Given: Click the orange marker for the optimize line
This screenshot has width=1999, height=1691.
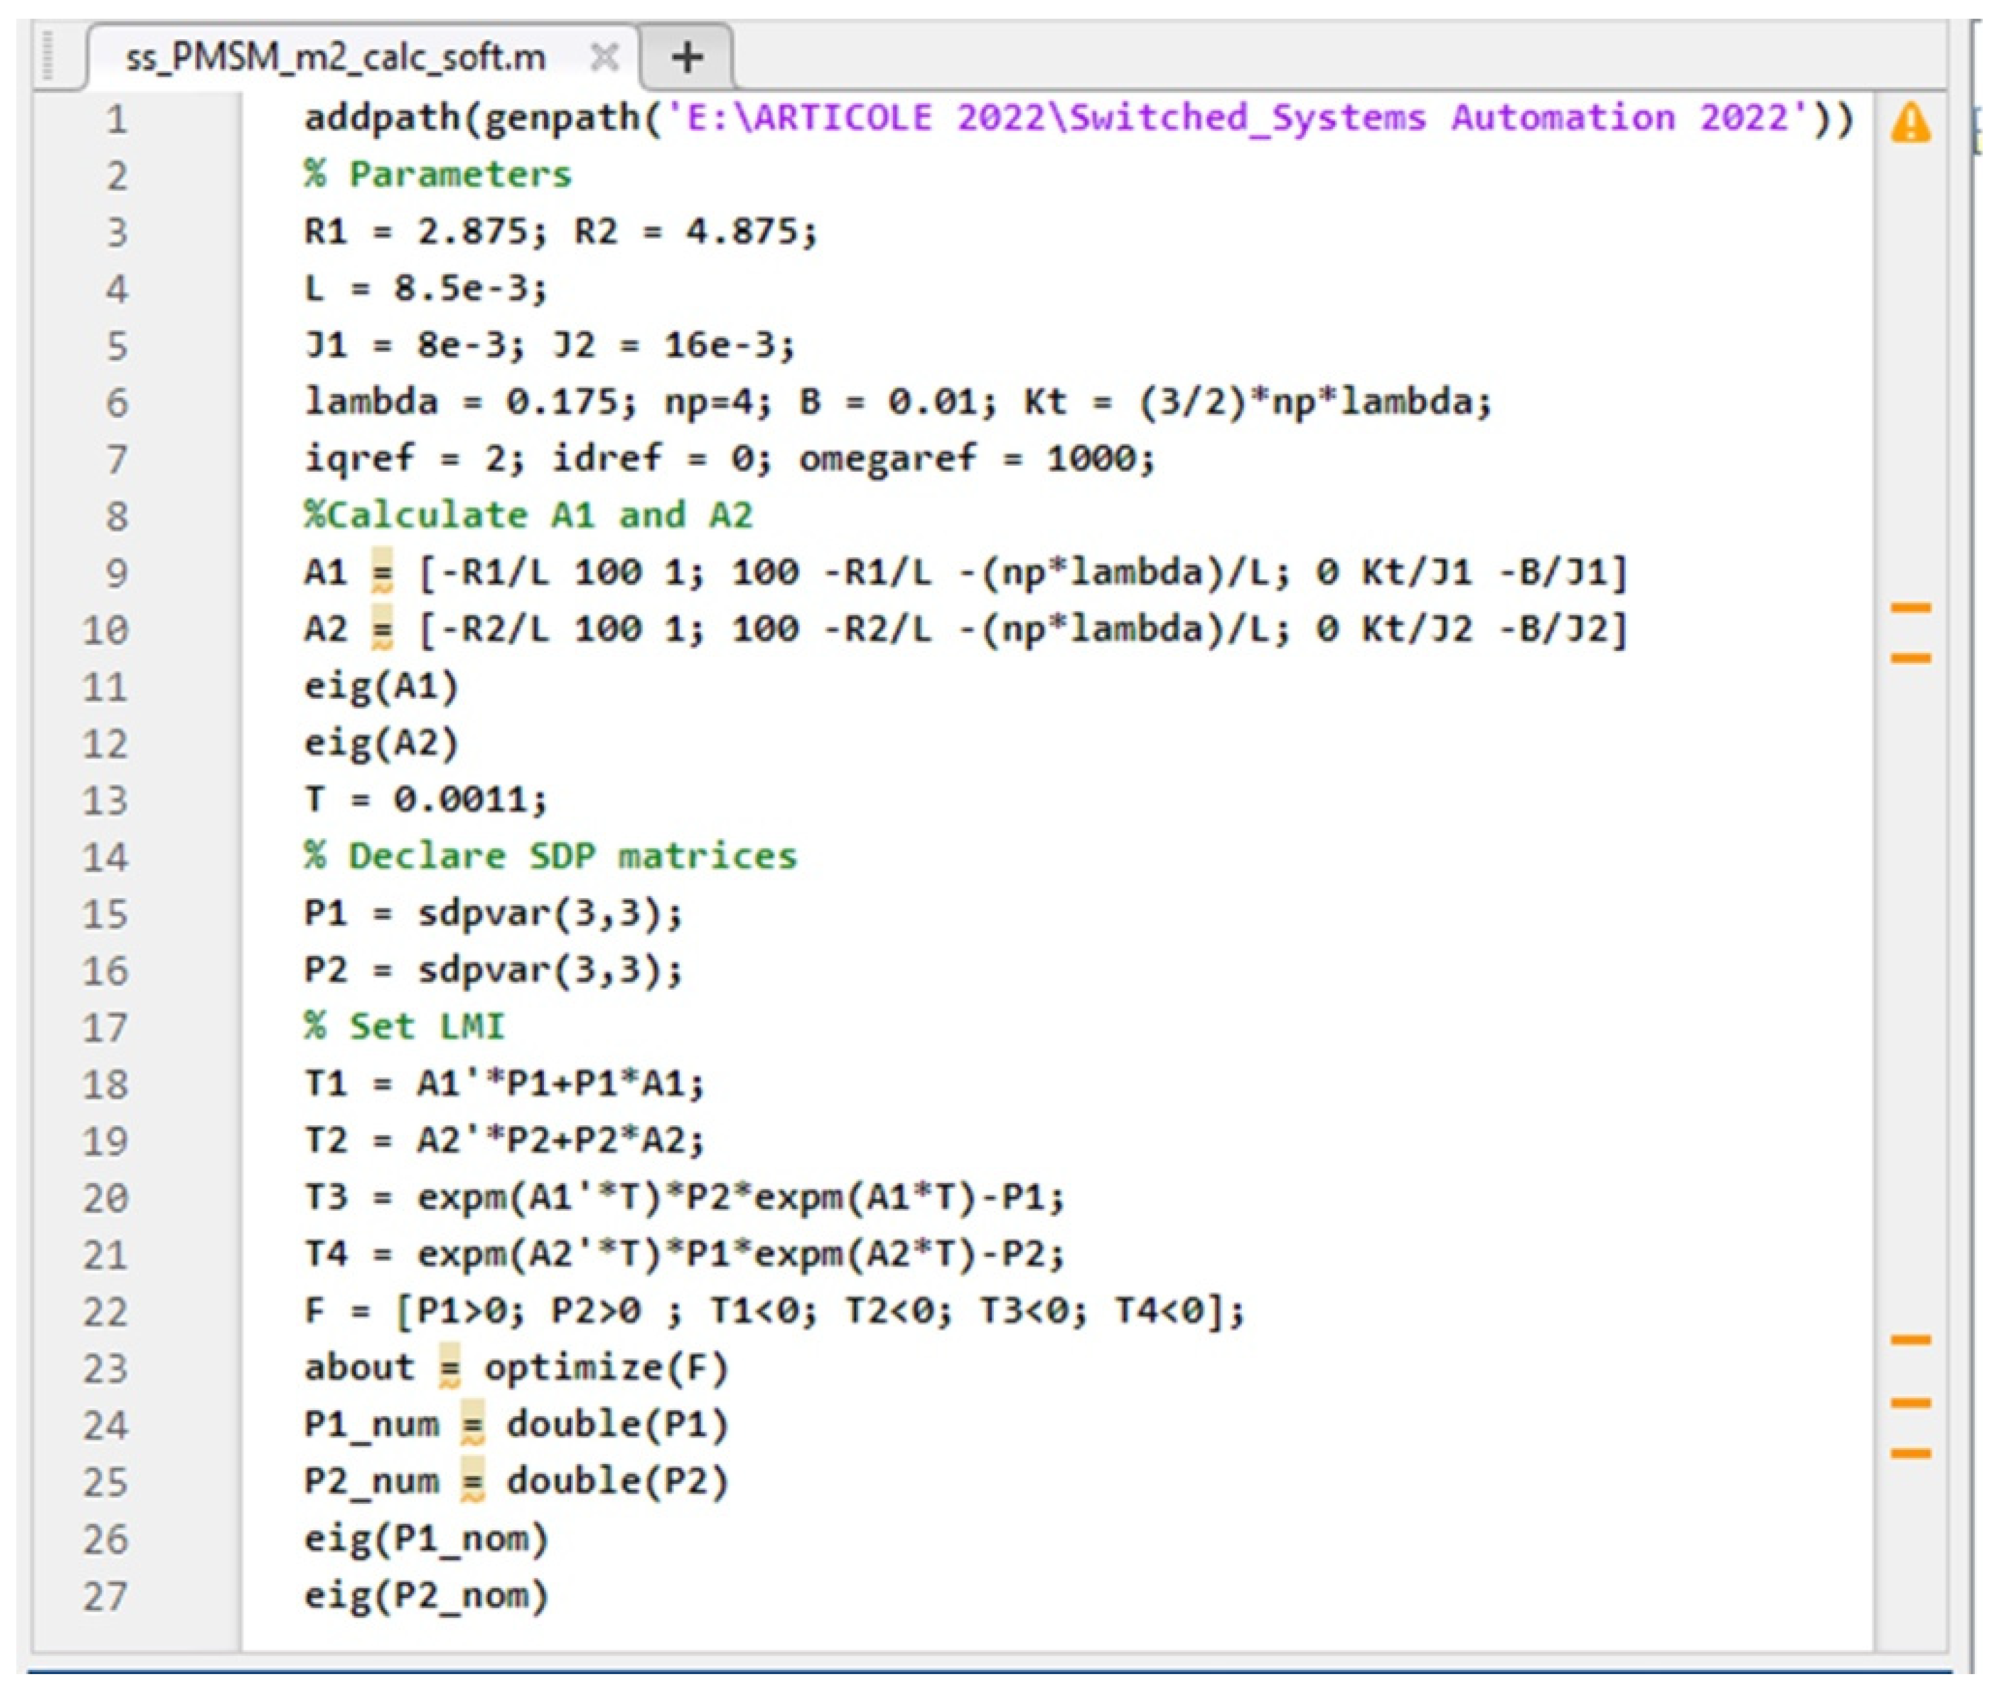Looking at the screenshot, I should click(1910, 1340).
